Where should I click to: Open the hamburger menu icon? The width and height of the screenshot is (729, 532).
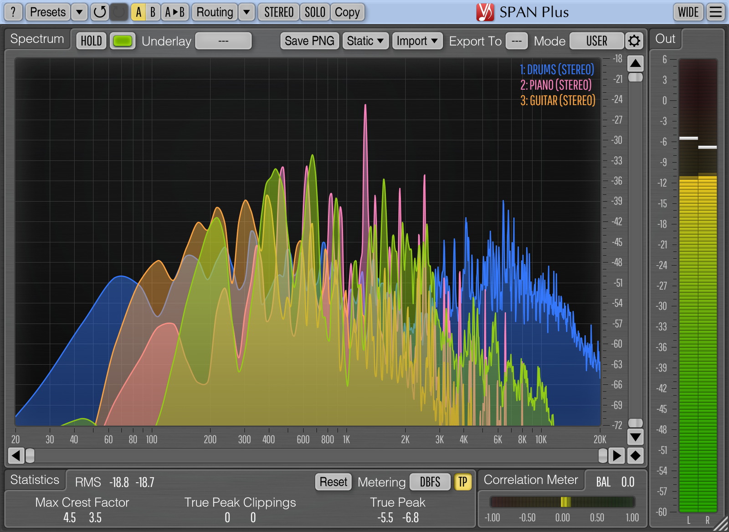(716, 12)
